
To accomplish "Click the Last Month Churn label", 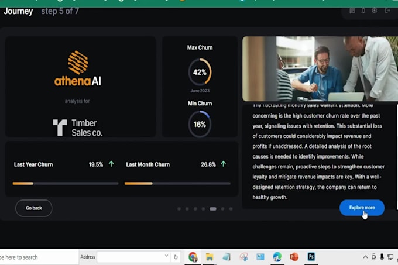I will coord(147,164).
